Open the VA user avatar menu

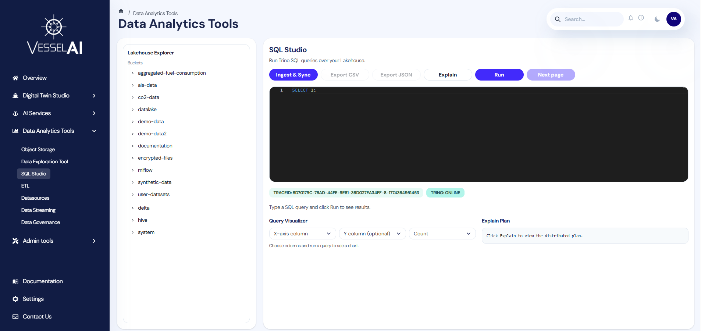click(673, 19)
